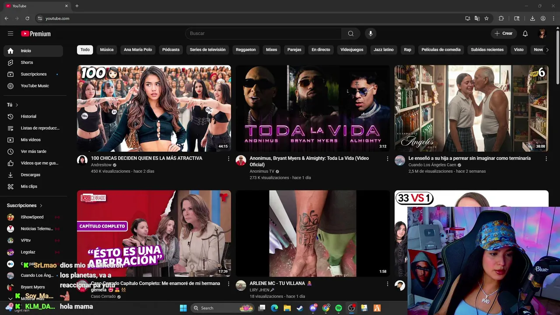Click Cuando Los Ángeles Caen avatar
Image resolution: width=560 pixels, height=315 pixels.
click(400, 160)
